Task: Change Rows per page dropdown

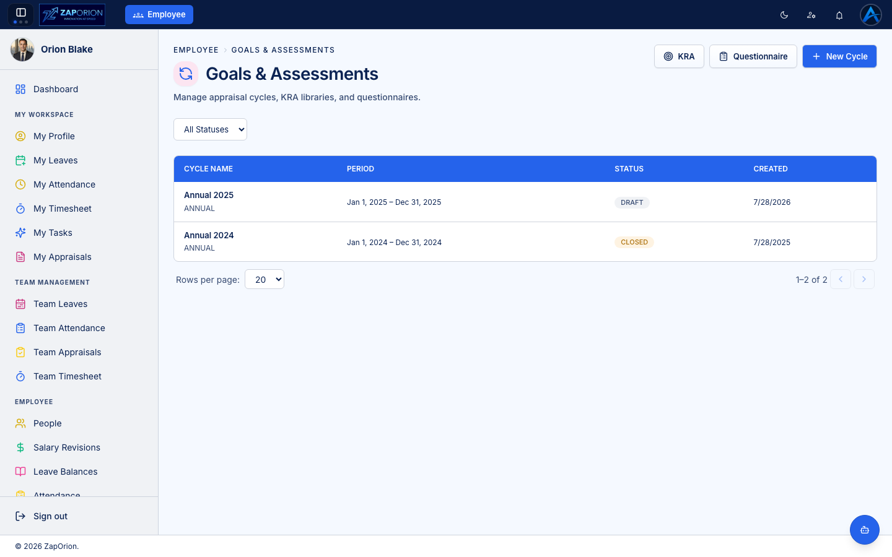Action: 265,279
